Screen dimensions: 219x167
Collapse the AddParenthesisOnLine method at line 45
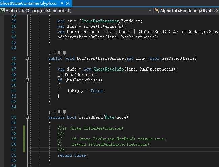click(27, 58)
